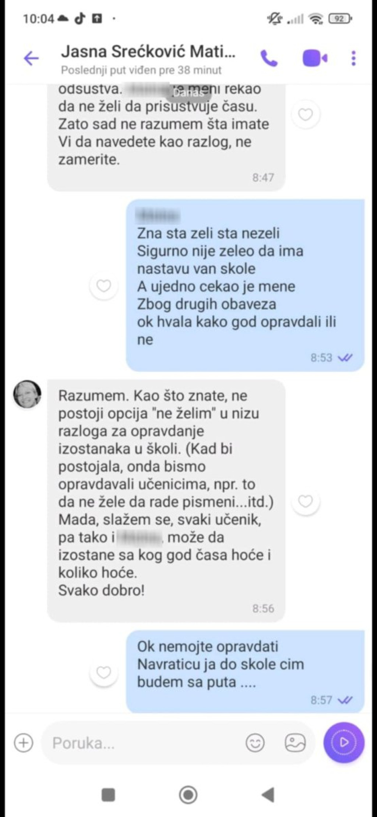
Task: Open the three-dot chat options menu
Action: click(353, 58)
